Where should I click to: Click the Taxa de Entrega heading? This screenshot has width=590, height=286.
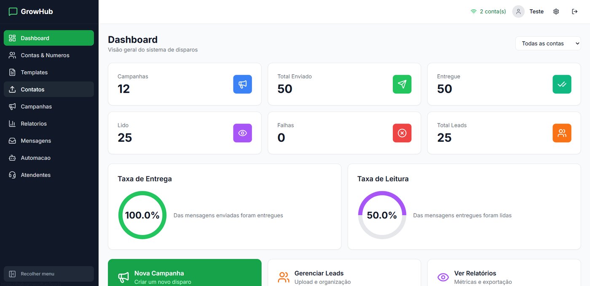(145, 179)
